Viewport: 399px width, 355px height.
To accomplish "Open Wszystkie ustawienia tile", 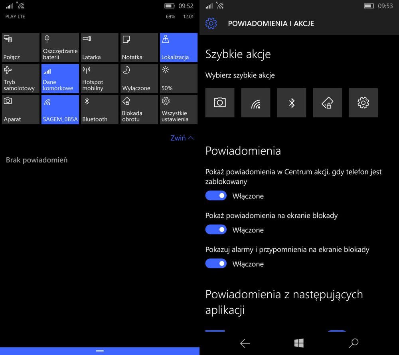I will pyautogui.click(x=179, y=109).
